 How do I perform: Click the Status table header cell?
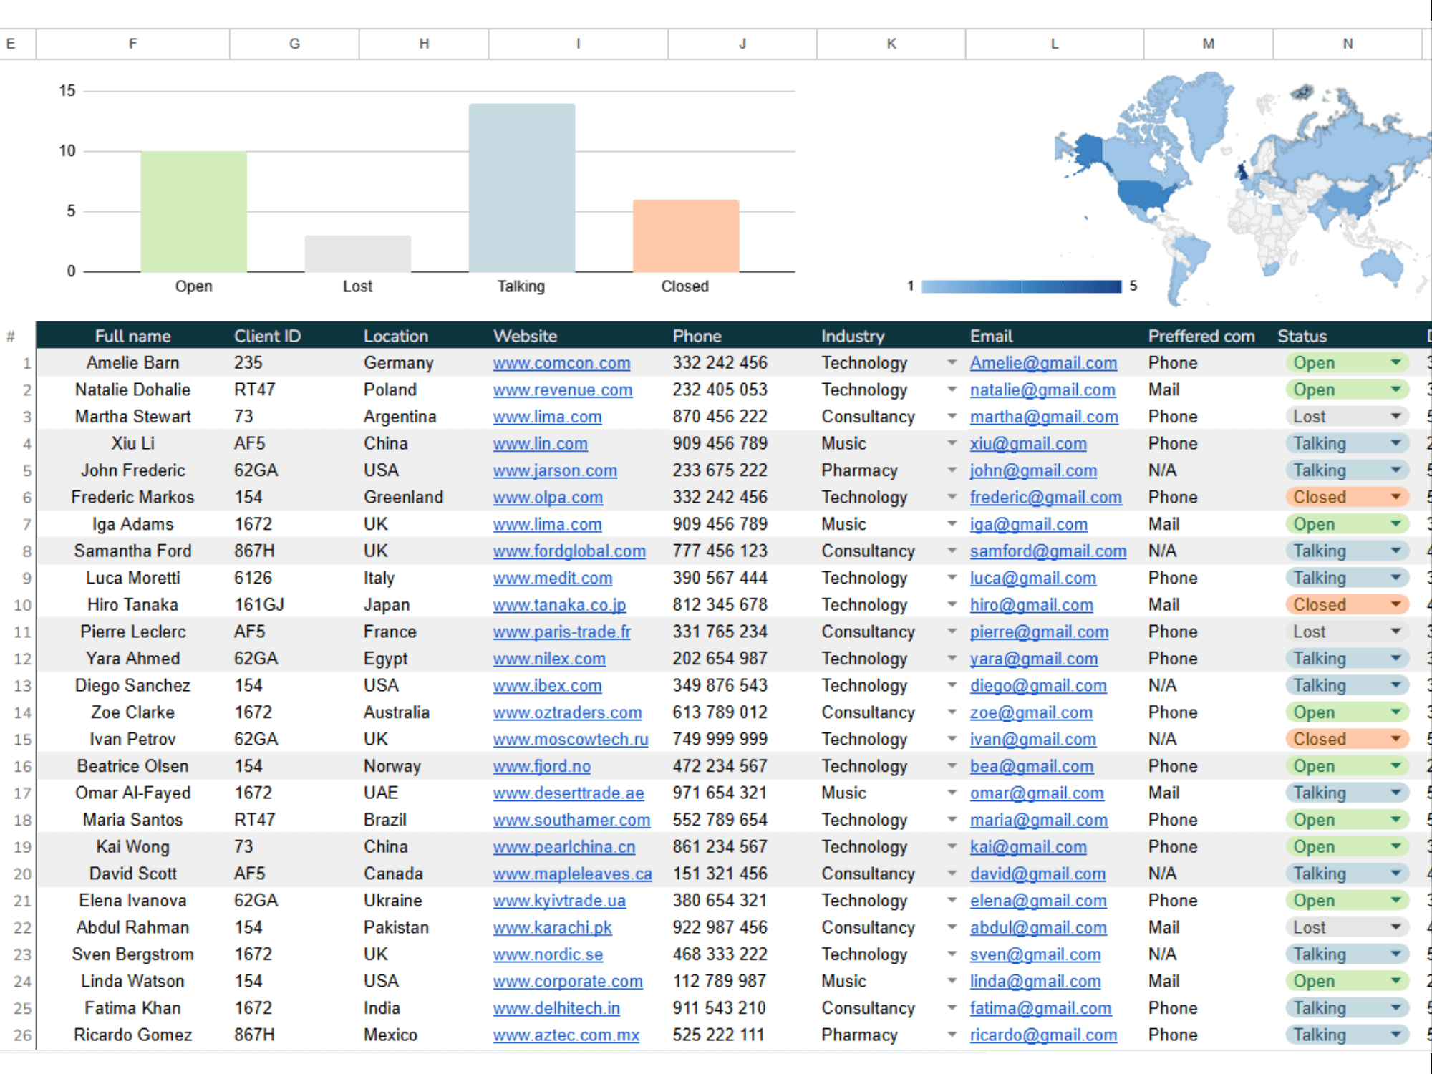pyautogui.click(x=1302, y=336)
